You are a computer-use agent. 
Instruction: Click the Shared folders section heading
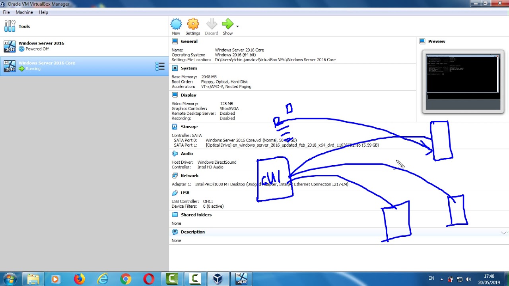coord(196,214)
